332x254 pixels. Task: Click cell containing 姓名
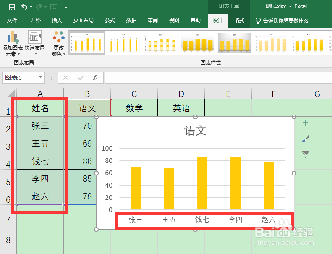point(40,108)
